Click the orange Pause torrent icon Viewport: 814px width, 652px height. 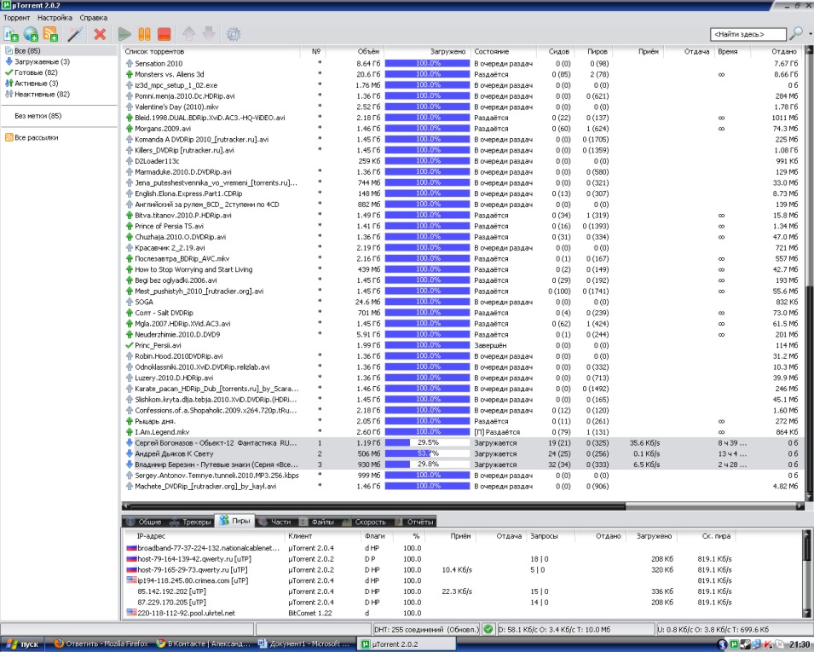(144, 34)
